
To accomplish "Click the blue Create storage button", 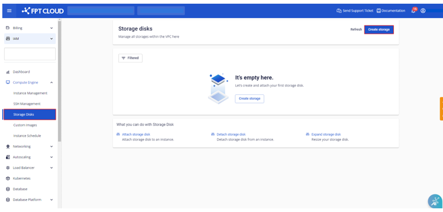I will (378, 29).
